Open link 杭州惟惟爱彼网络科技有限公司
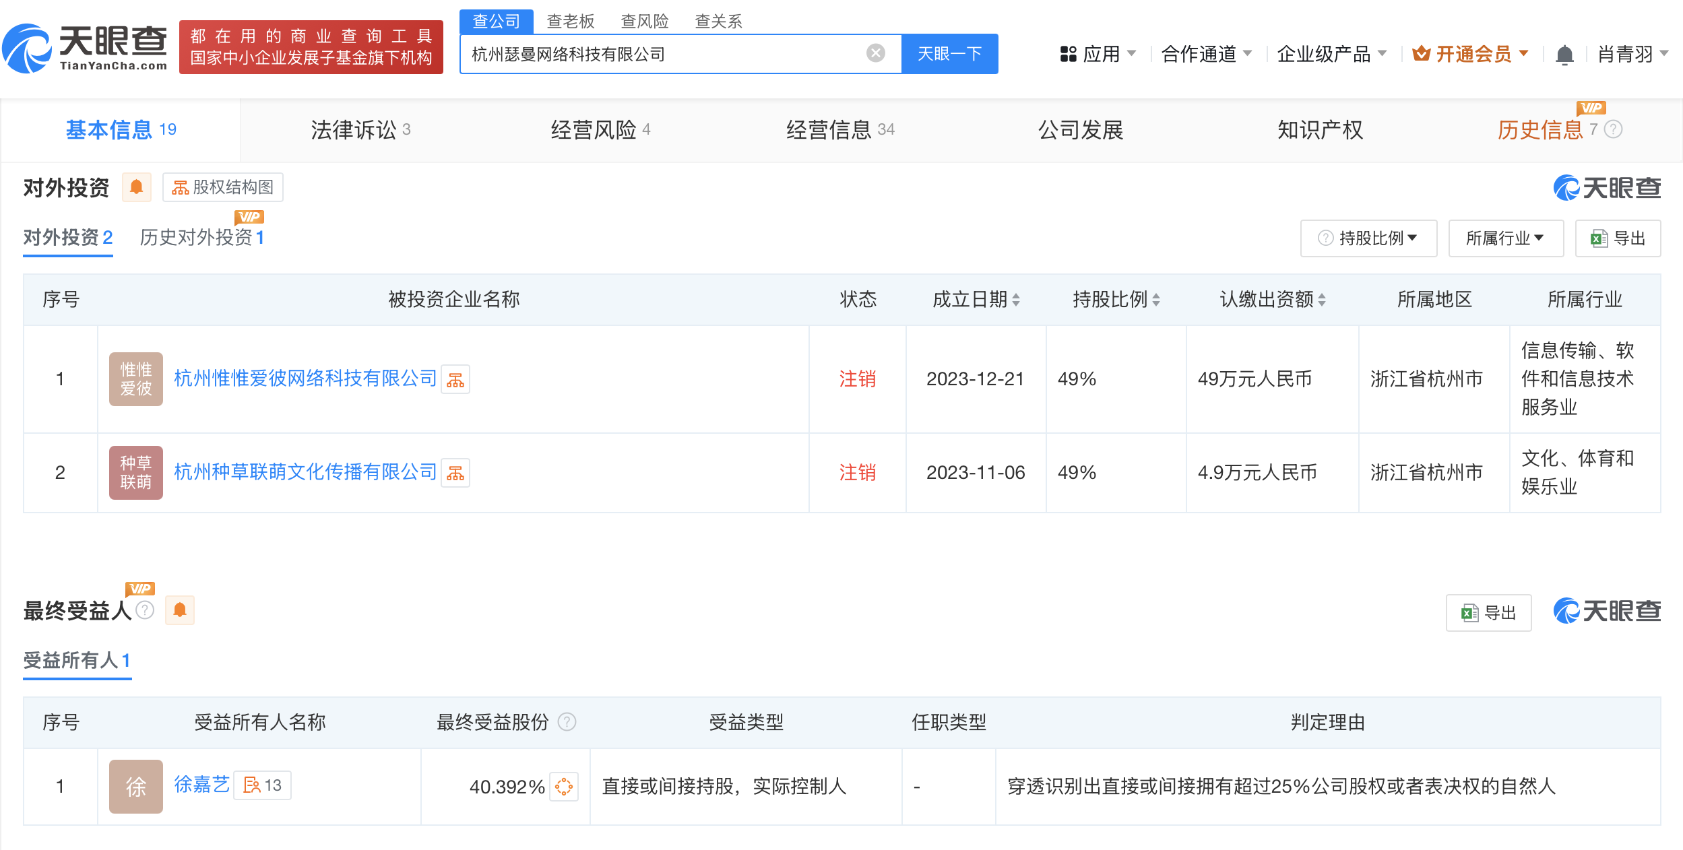The height and width of the screenshot is (850, 1683). tap(306, 379)
